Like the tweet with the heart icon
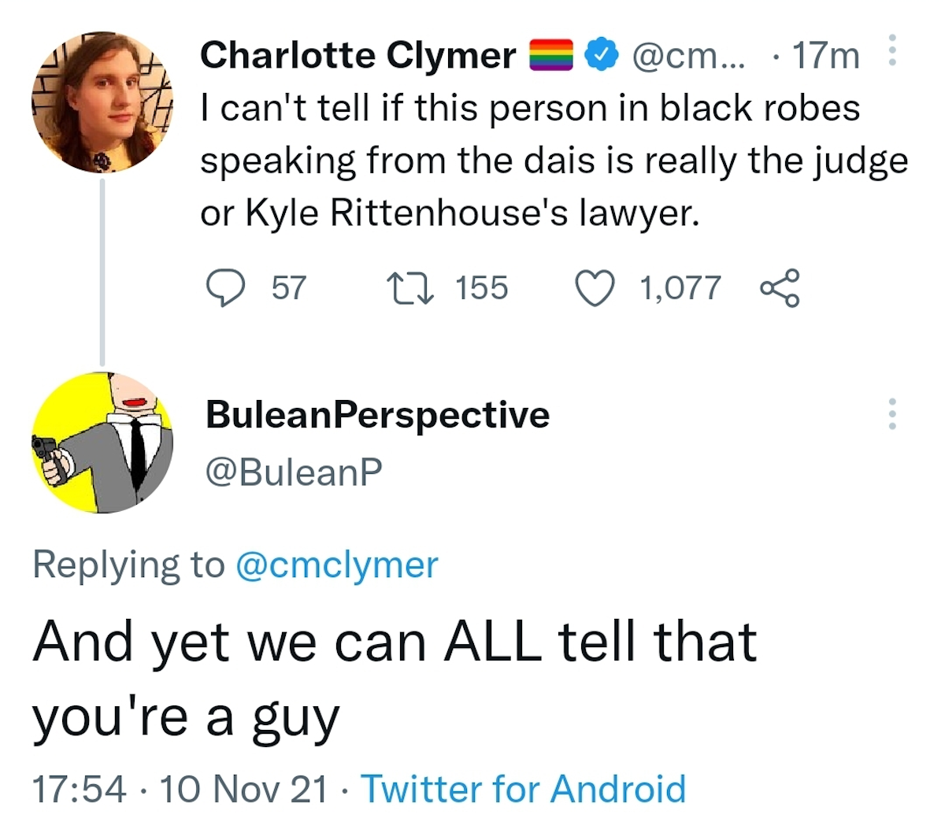 tap(595, 288)
